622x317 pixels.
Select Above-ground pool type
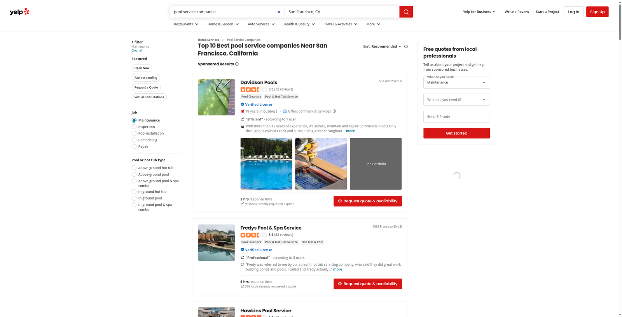(134, 174)
